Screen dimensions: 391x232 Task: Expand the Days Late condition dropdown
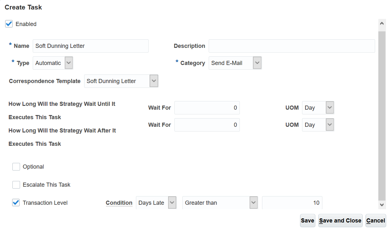(x=172, y=203)
